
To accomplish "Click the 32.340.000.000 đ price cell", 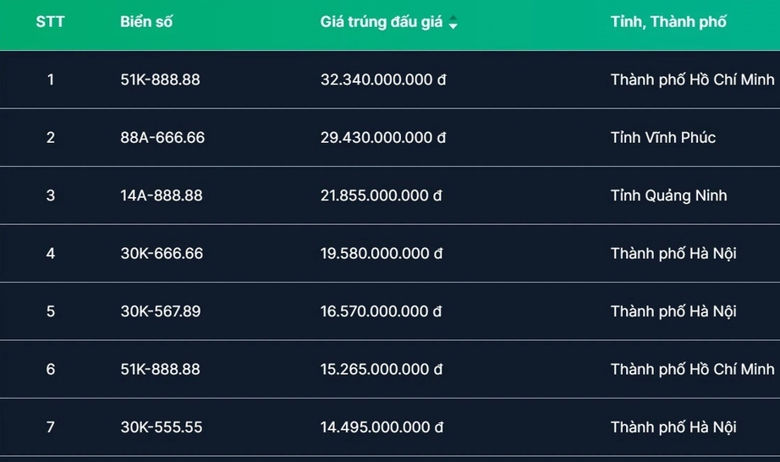I will pos(382,80).
